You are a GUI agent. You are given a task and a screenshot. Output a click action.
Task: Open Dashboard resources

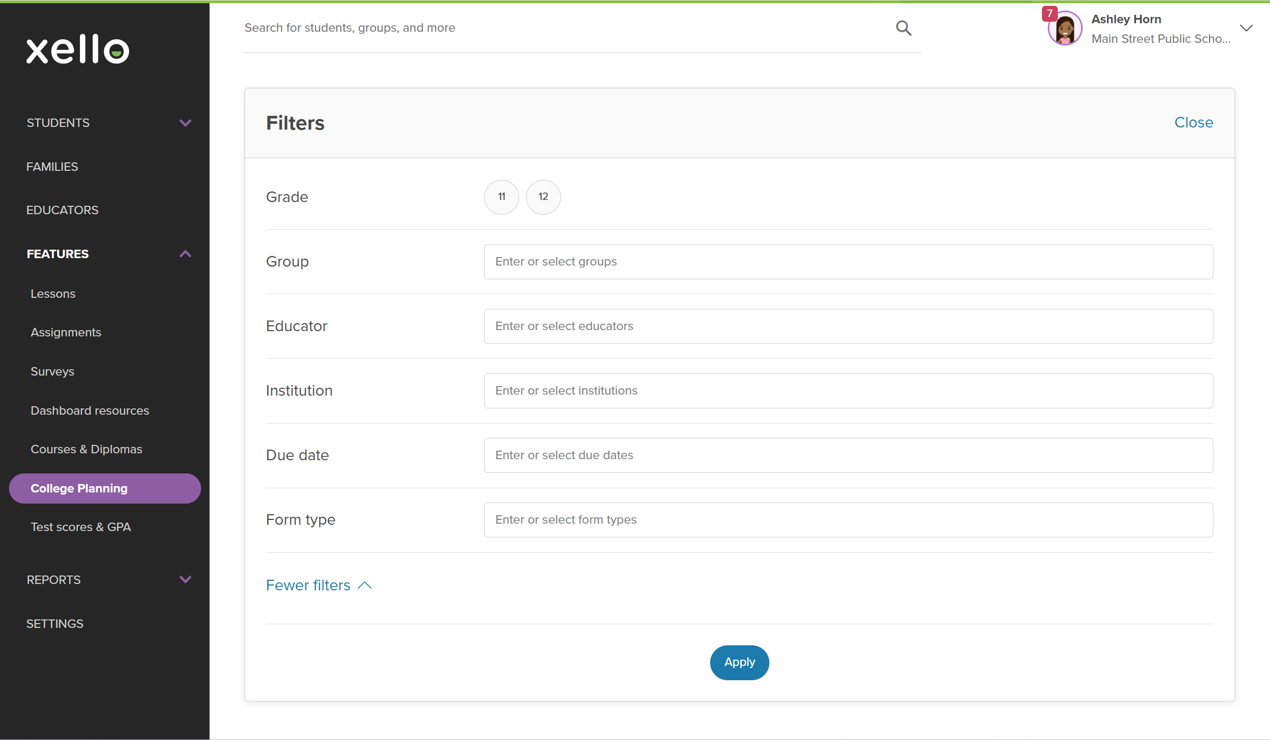(90, 410)
